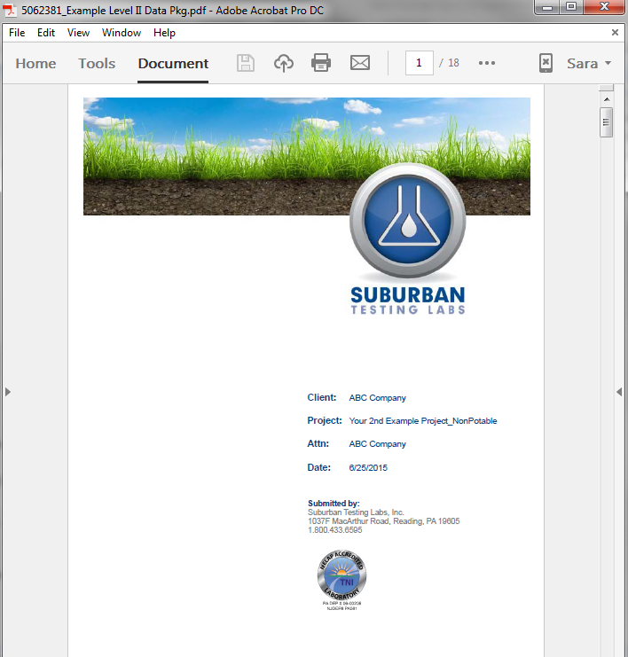Click the 'TESTING LABS' logo subtitle
The image size is (628, 657).
coord(408,309)
